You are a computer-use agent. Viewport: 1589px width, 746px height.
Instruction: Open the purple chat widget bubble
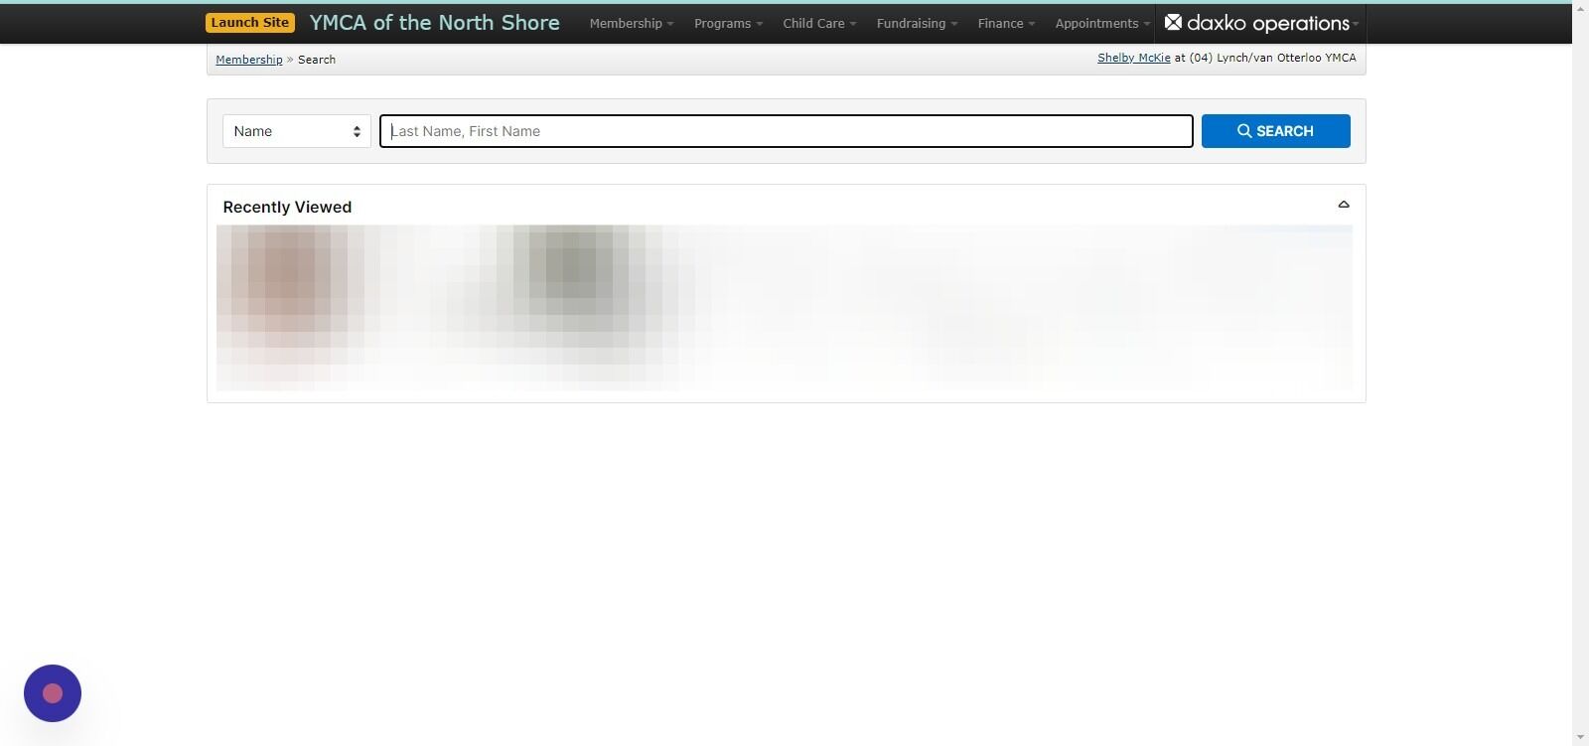[53, 693]
